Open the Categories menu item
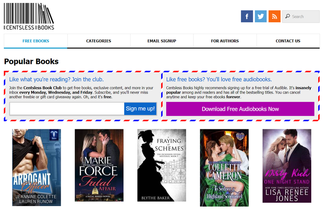Viewport: 323px width, 209px height. (99, 41)
